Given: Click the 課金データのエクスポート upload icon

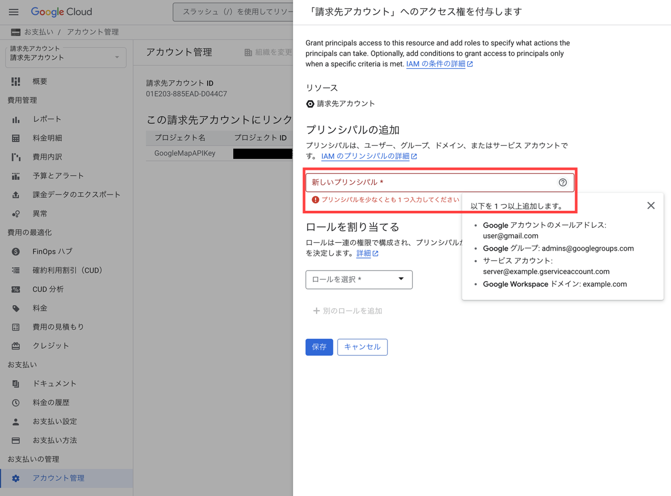Looking at the screenshot, I should tap(16, 195).
